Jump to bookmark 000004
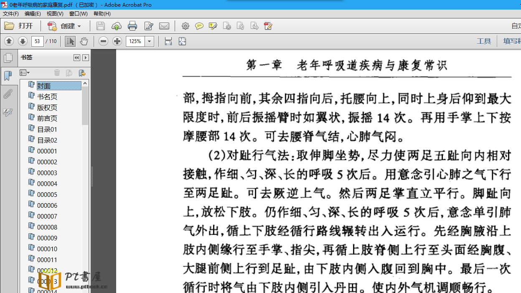Image resolution: width=521 pixels, height=293 pixels. (47, 183)
